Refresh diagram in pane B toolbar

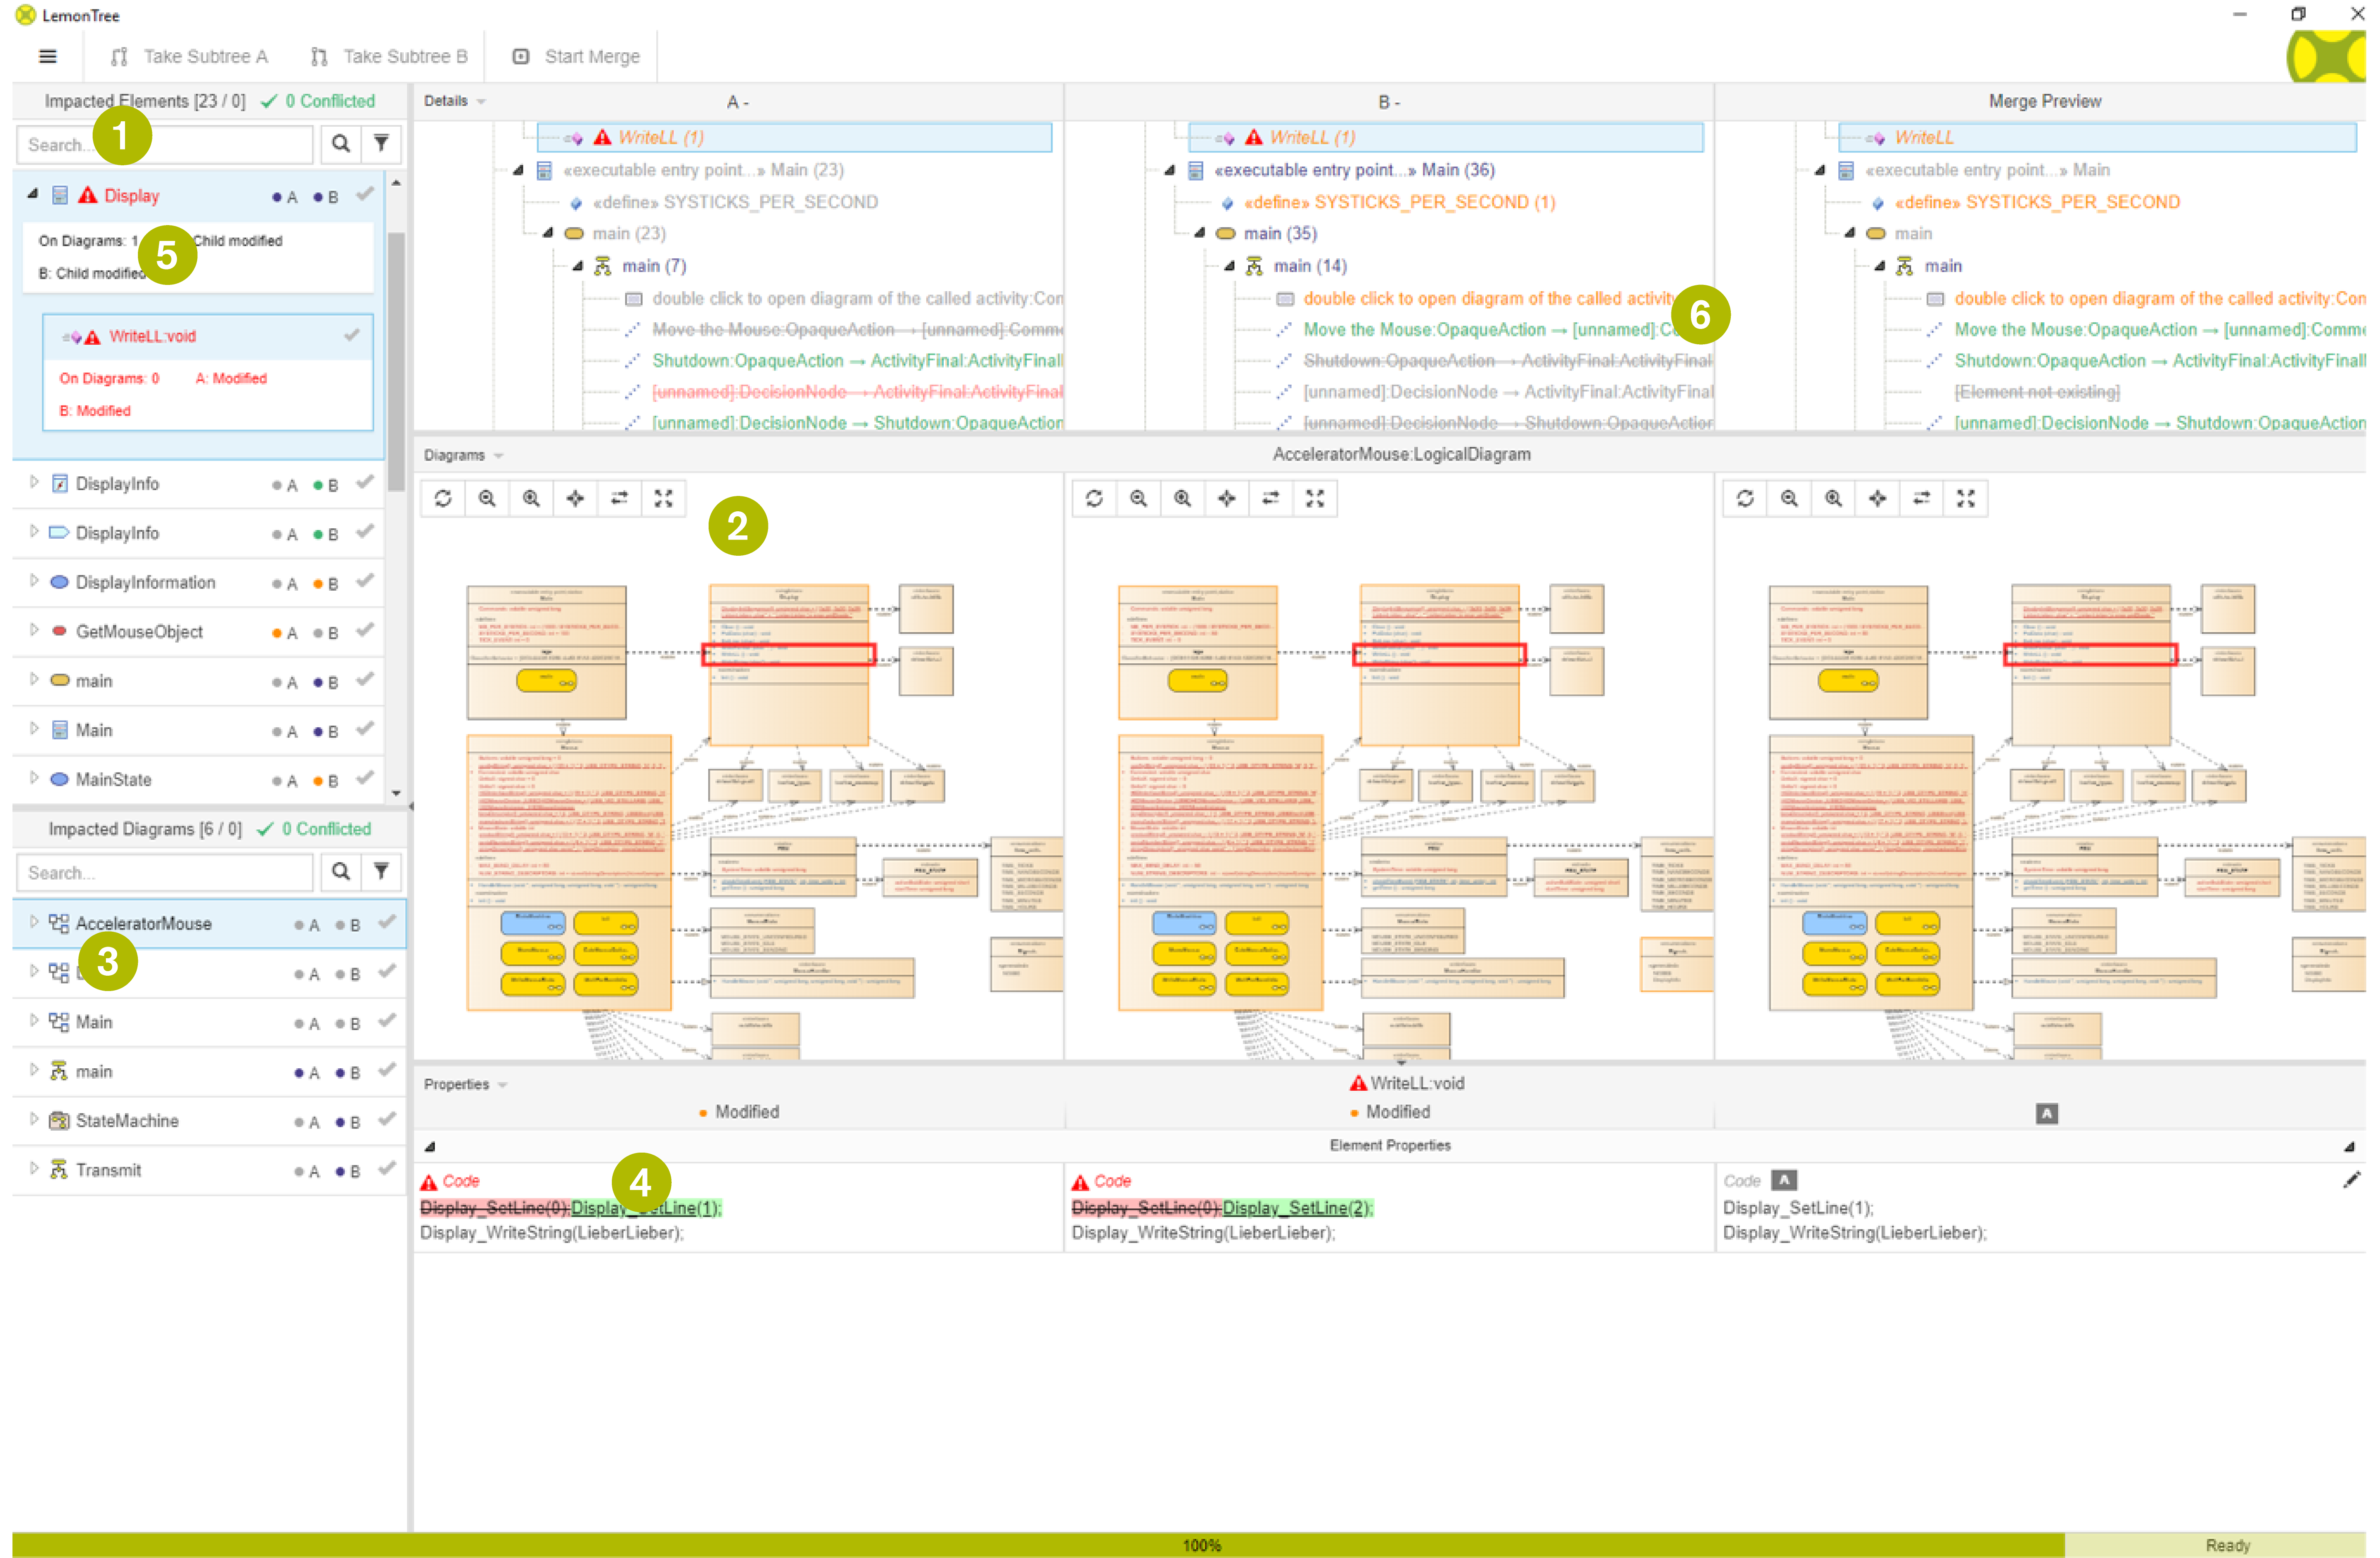click(1094, 498)
